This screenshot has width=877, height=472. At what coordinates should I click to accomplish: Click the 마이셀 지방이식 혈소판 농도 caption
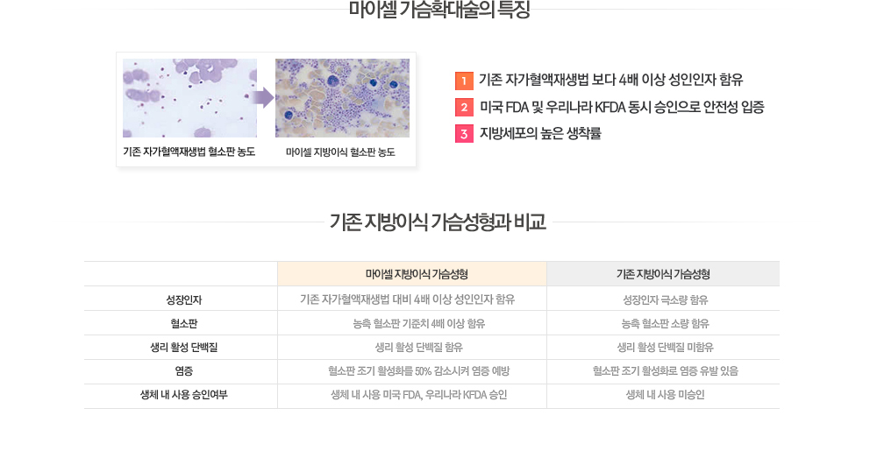340,152
